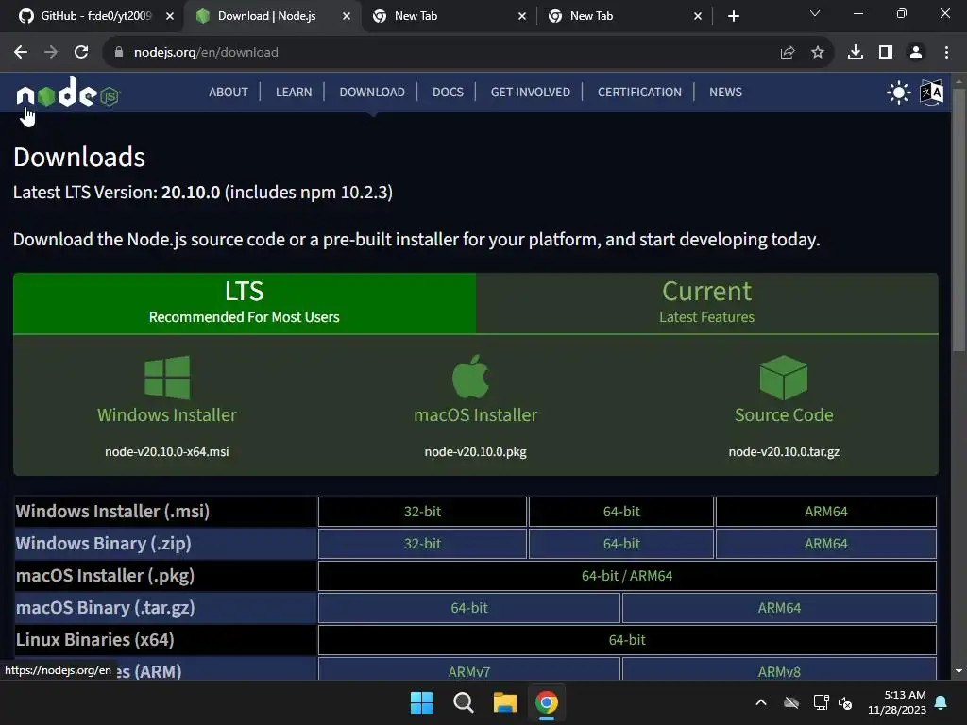Select the LTS Recommended For Most Users tab
Viewport: 967px width, 725px height.
click(245, 303)
